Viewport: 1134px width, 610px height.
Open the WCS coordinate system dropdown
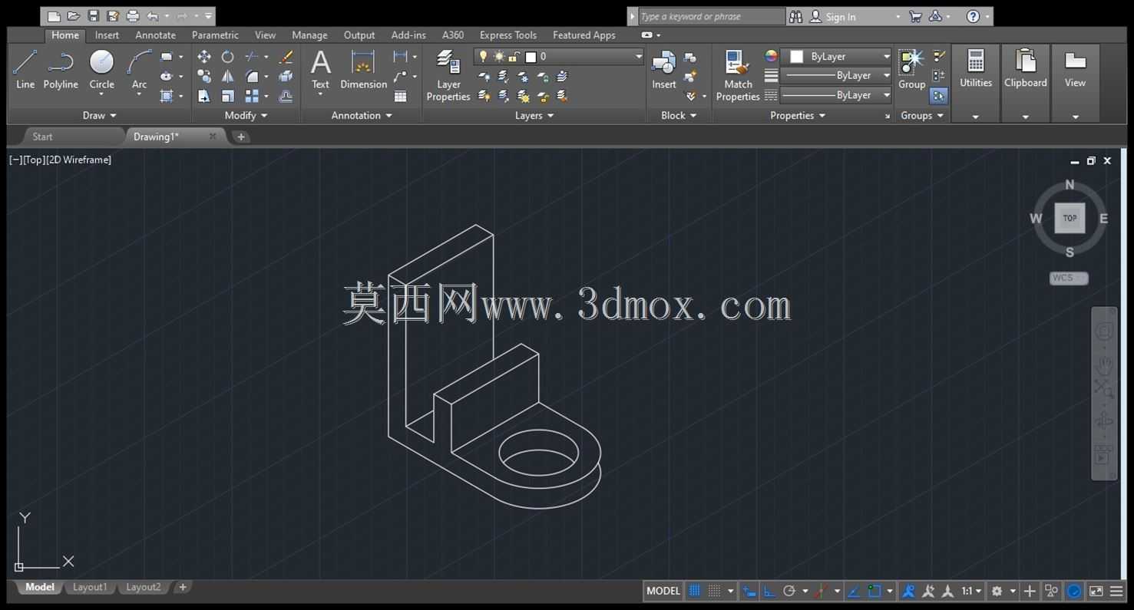(x=1069, y=278)
